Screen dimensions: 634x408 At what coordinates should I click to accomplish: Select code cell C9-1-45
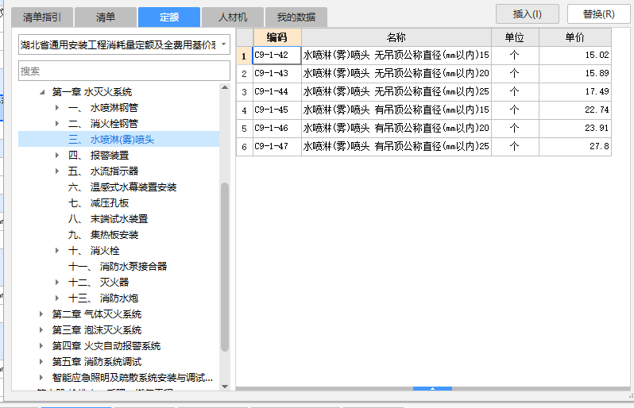[277, 110]
